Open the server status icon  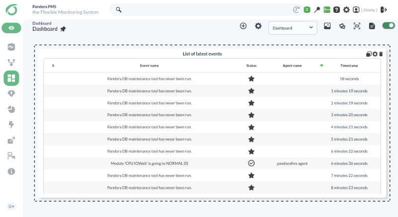[327, 9]
